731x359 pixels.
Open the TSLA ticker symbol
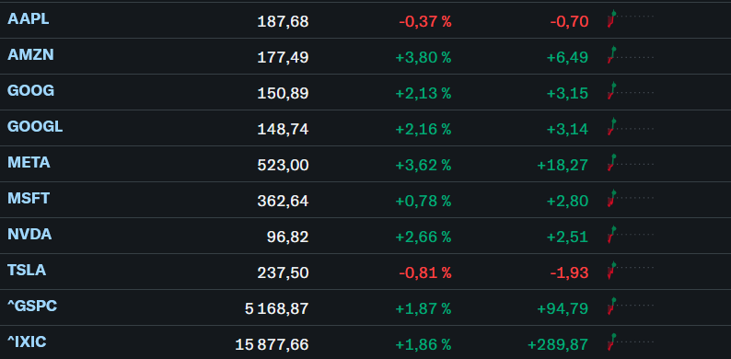coord(27,271)
